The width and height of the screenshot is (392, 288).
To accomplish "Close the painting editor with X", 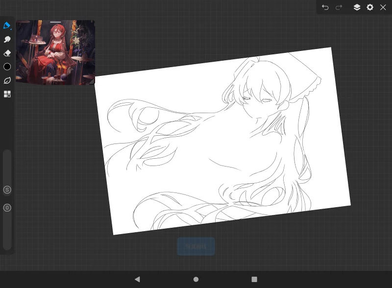I will coord(383,7).
